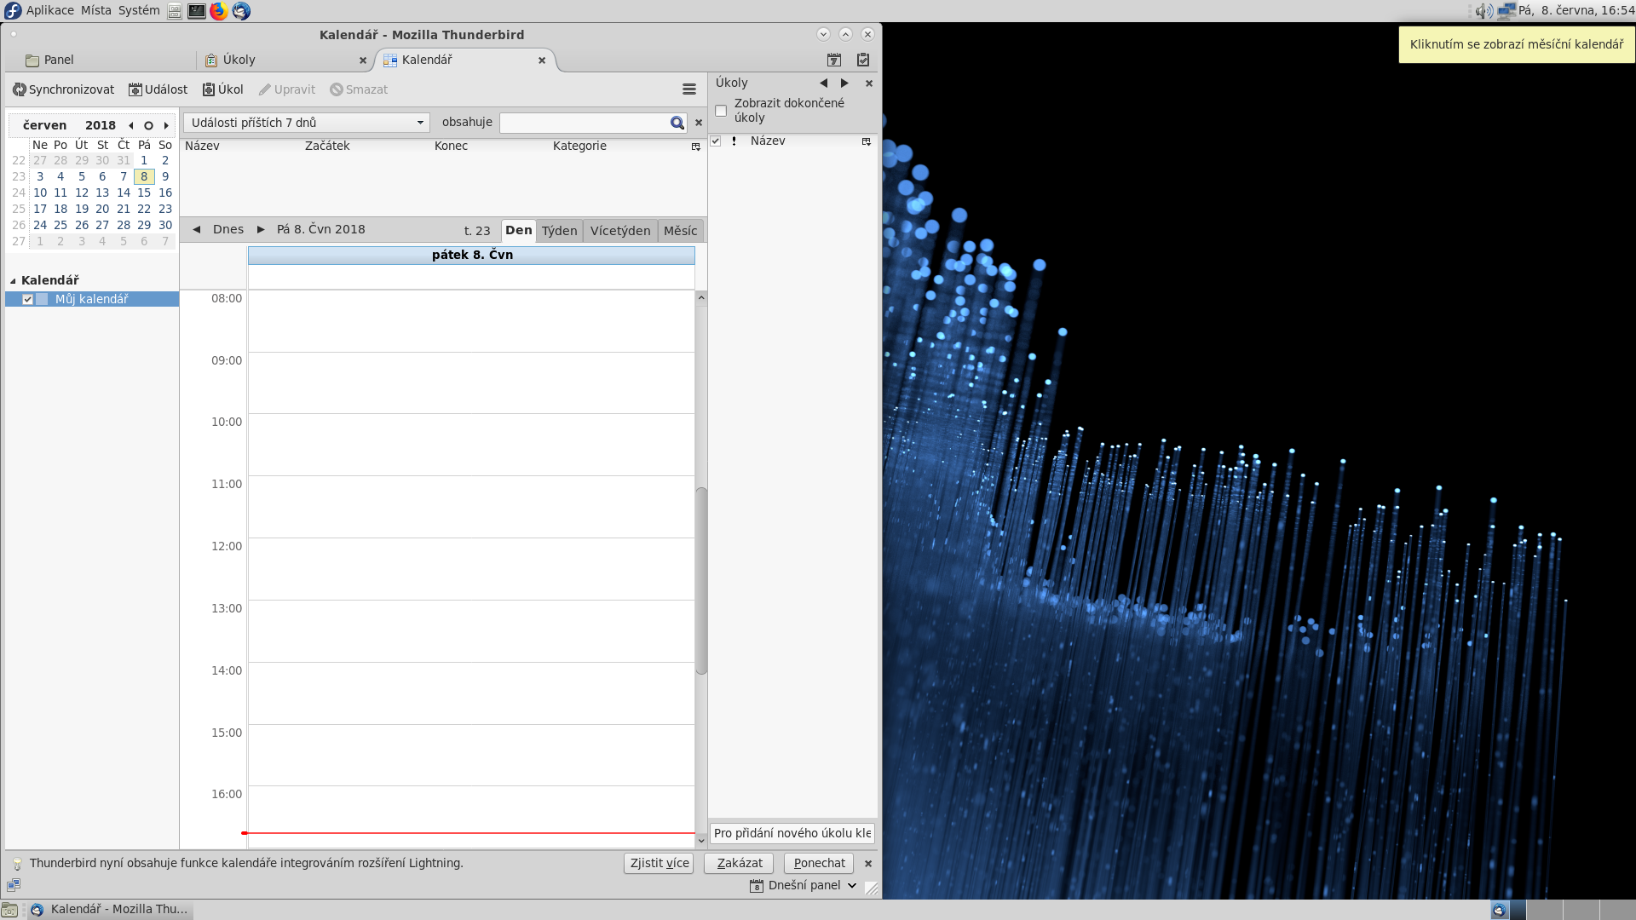Launch Firefox from the top panel
This screenshot has height=920, width=1636.
point(219,11)
